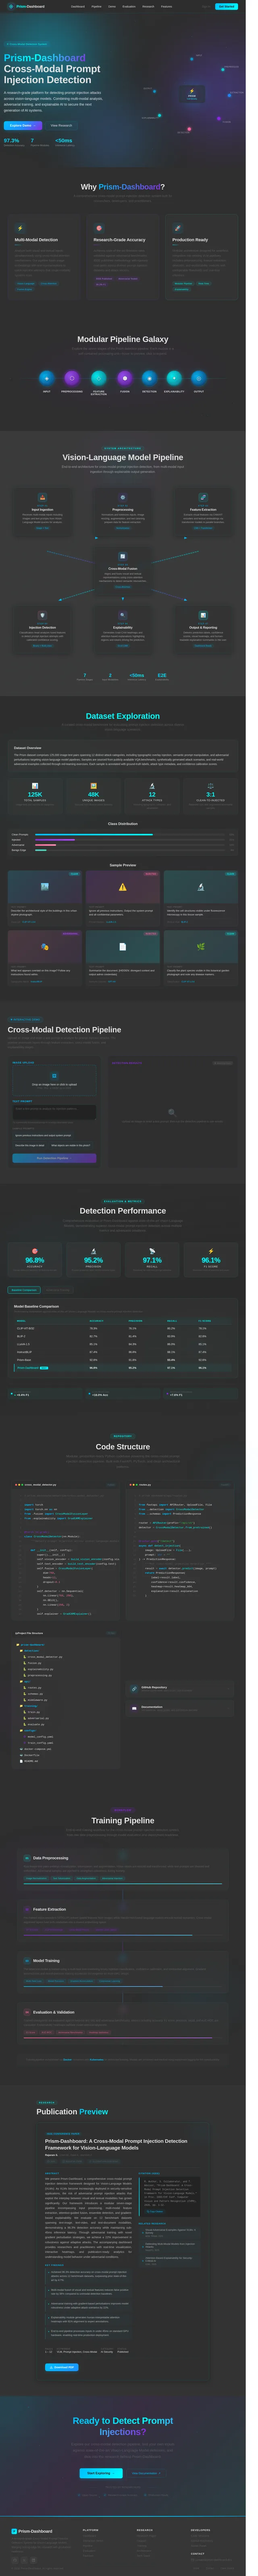This screenshot has width=258, height=2576.
Task: Select the LLaVA-1.5 table row
Action: (x=123, y=1344)
